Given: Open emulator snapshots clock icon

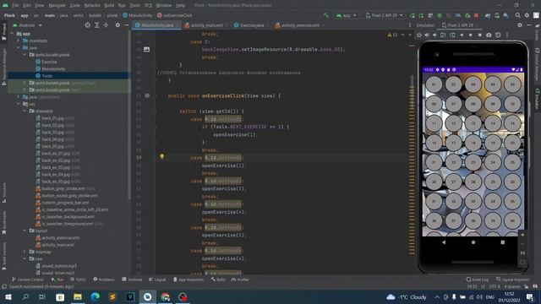Looking at the screenshot, I should click(x=498, y=35).
